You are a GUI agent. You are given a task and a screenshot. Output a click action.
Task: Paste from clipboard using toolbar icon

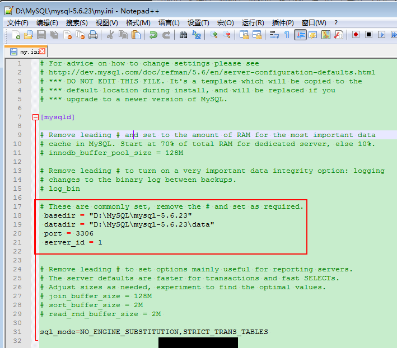click(136, 35)
